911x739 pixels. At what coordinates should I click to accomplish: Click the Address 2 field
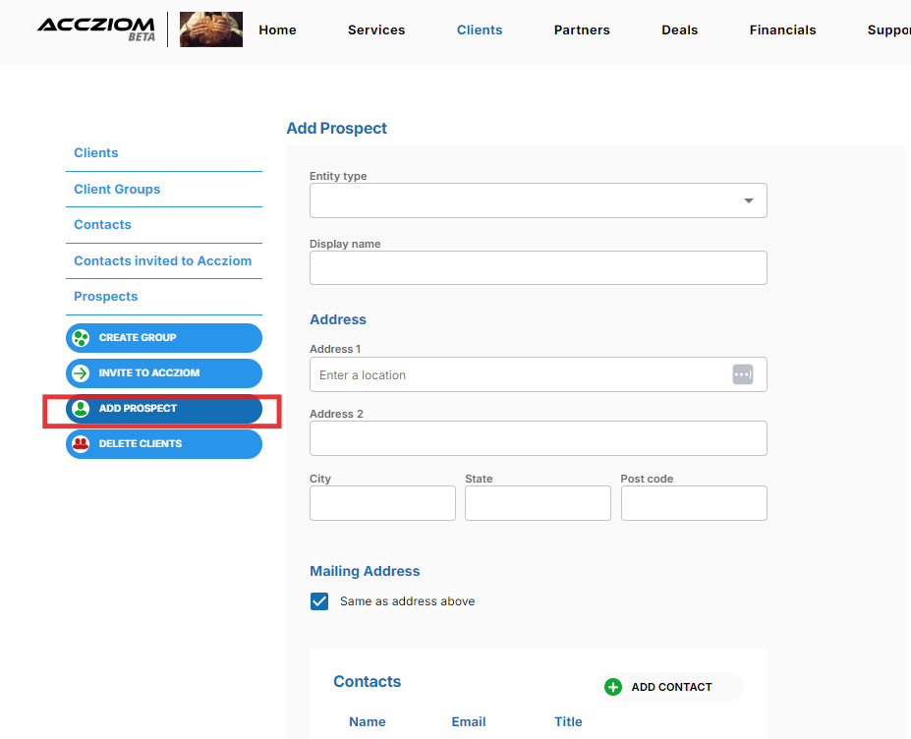pyautogui.click(x=538, y=438)
